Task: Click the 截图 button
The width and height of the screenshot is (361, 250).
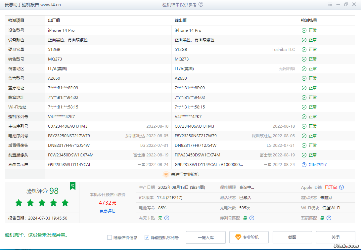Action: point(292,237)
